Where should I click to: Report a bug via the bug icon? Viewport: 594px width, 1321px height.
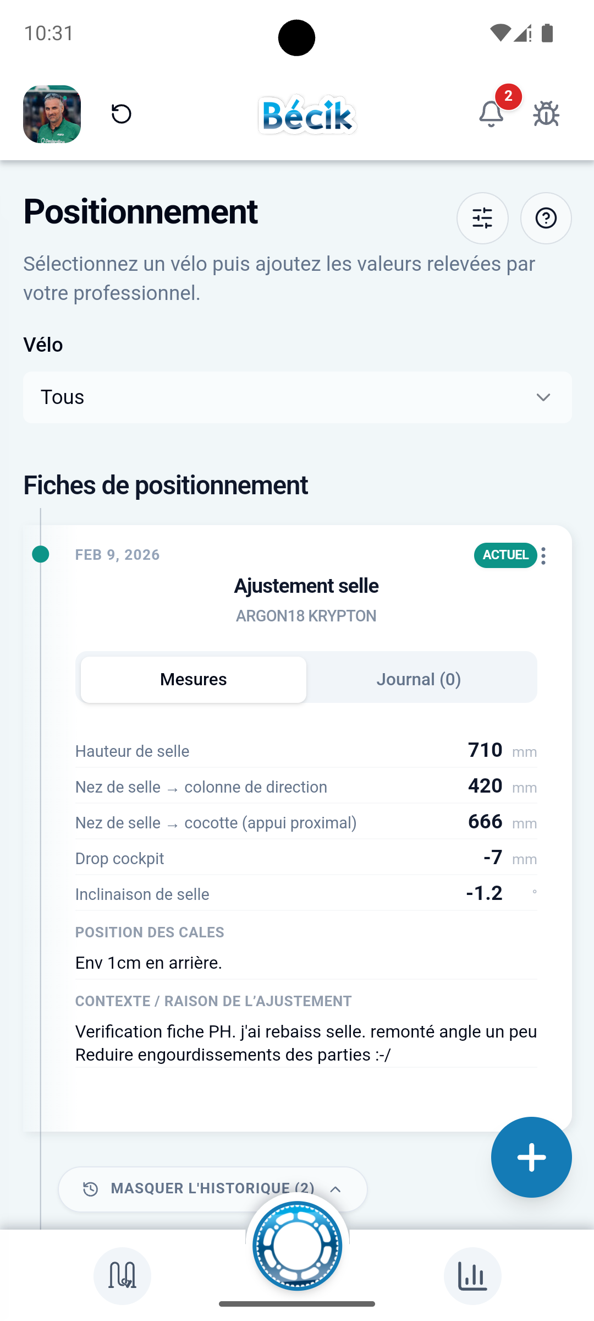[x=546, y=114]
